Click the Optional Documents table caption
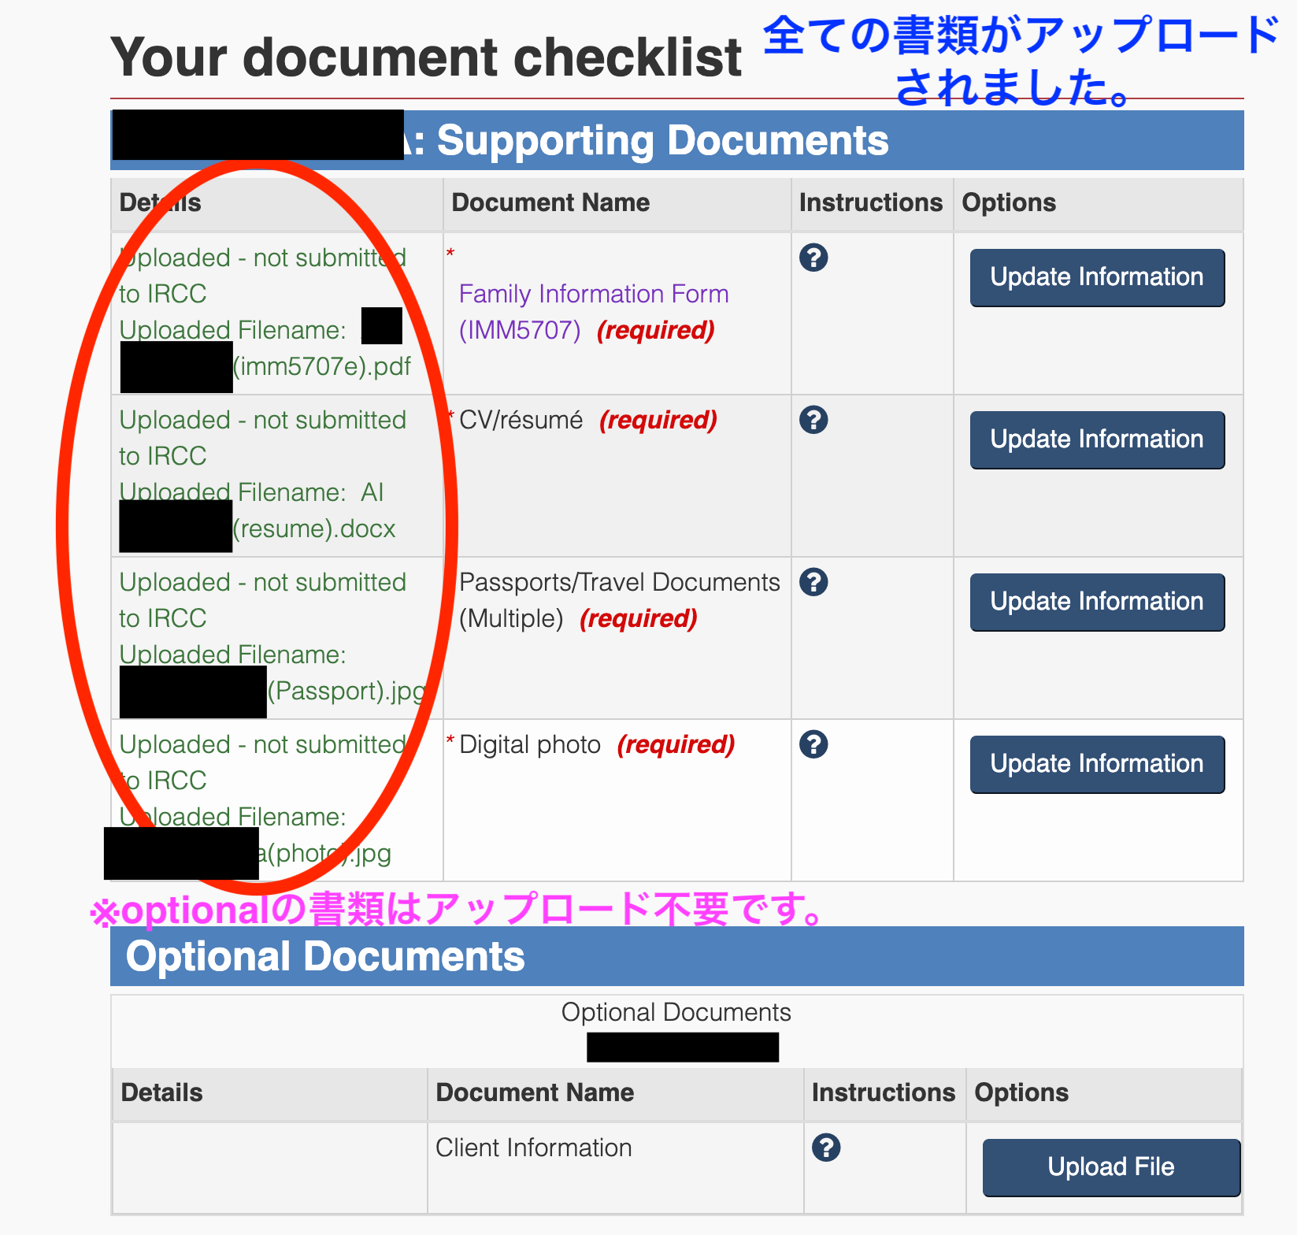 tap(676, 1012)
